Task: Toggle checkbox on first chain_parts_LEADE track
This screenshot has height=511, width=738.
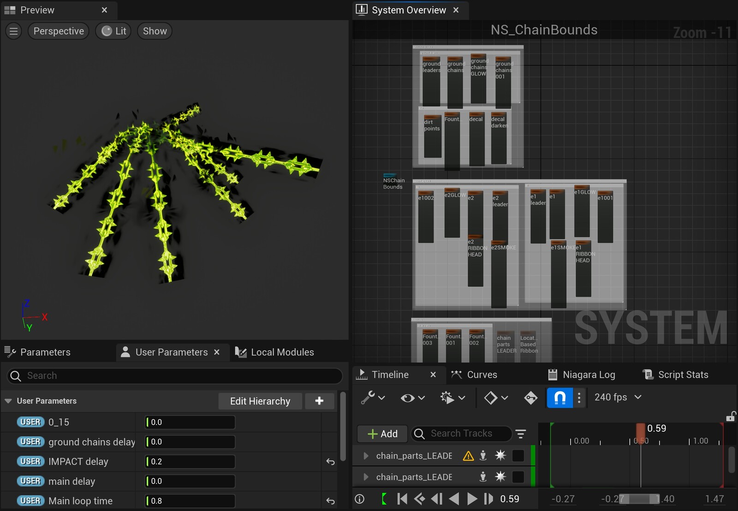Action: pyautogui.click(x=518, y=456)
